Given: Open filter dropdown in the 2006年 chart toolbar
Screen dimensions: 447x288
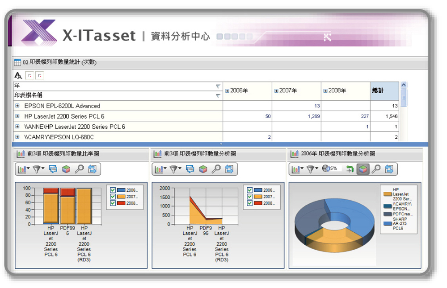Looking at the screenshot, I should click(x=312, y=169).
